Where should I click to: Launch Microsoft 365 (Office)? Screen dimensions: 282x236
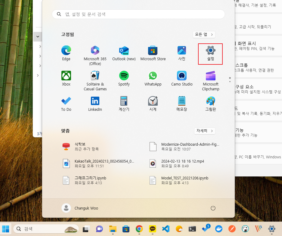click(x=95, y=56)
